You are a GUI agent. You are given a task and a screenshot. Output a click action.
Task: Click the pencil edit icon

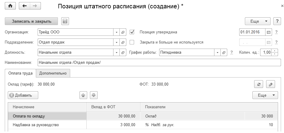click(x=270, y=84)
